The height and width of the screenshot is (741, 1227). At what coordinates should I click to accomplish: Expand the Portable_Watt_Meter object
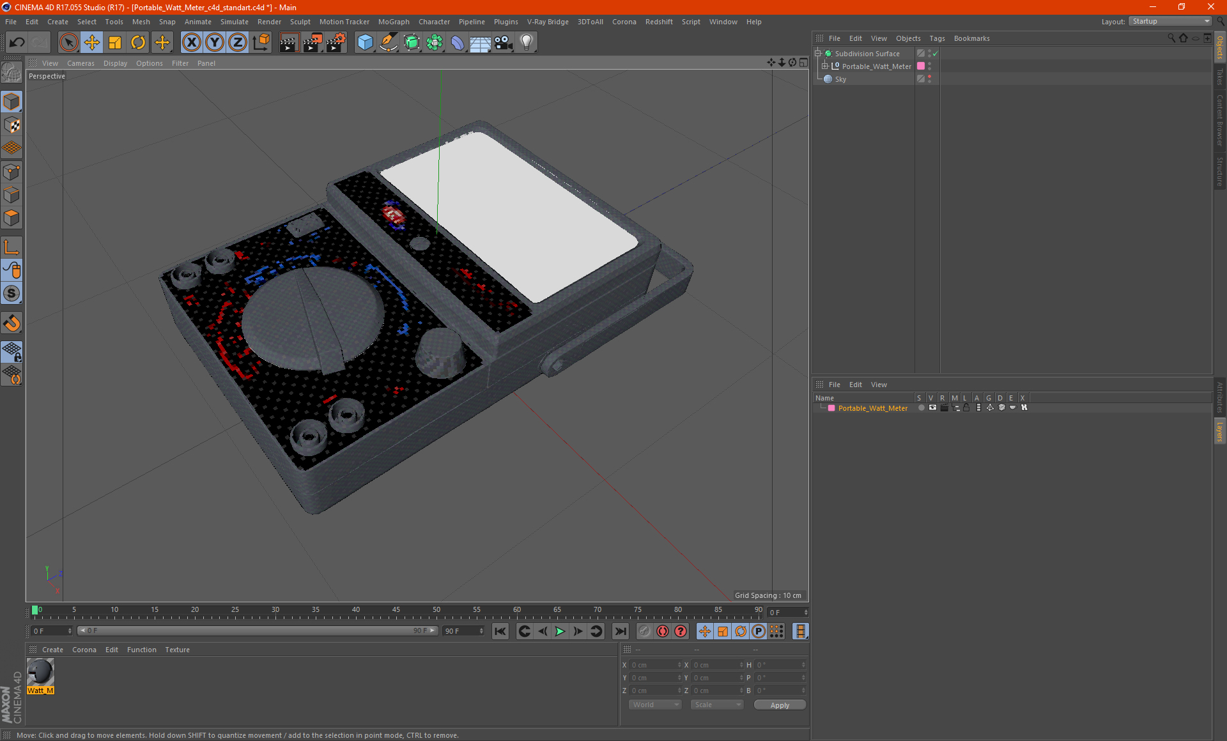[x=824, y=66]
